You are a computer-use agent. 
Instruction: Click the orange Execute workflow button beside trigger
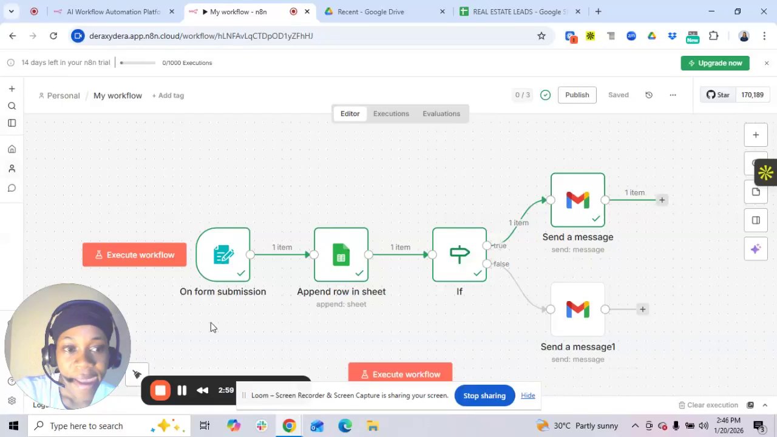click(134, 255)
